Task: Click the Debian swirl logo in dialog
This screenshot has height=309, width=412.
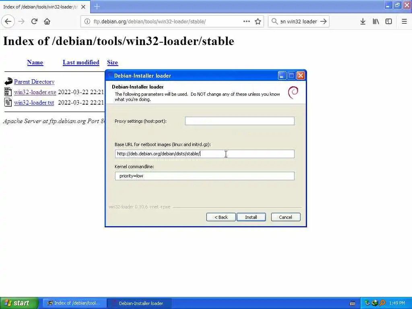Action: point(293,92)
